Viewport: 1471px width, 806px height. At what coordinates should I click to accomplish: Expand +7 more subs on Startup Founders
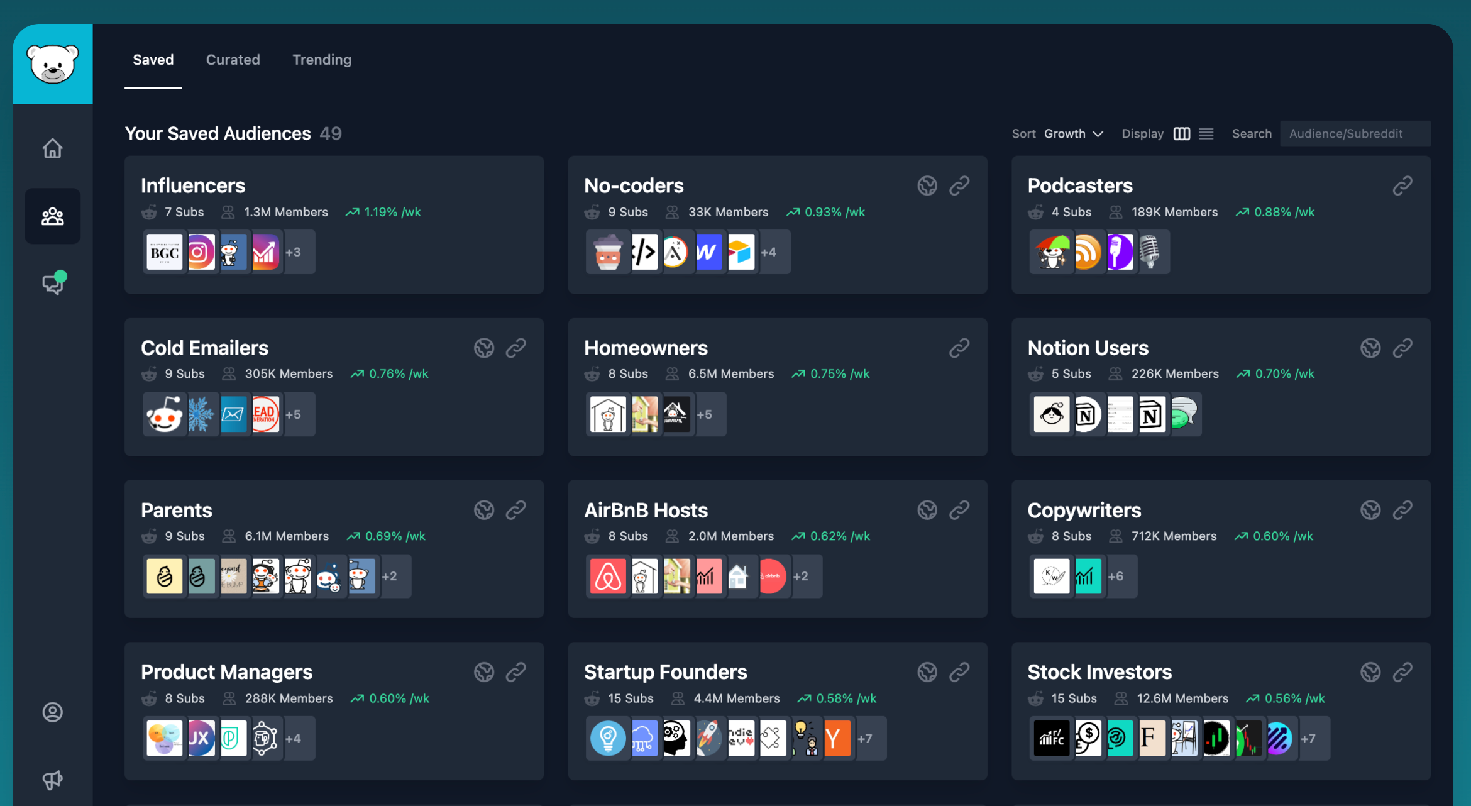pyautogui.click(x=866, y=739)
